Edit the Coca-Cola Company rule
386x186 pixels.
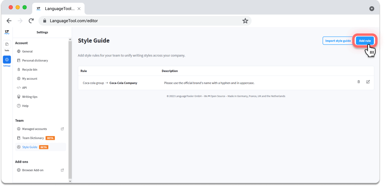(x=368, y=82)
